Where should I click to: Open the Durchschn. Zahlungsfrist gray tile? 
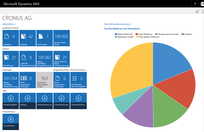click(44, 80)
